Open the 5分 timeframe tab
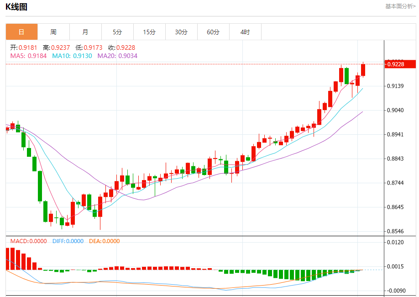The height and width of the screenshot is (297, 419). (x=117, y=32)
